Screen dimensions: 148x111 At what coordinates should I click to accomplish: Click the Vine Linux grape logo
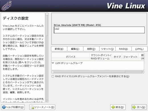tap(7, 6)
